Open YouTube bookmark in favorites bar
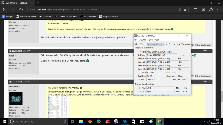This screenshot has width=223, height=125. coord(45,17)
